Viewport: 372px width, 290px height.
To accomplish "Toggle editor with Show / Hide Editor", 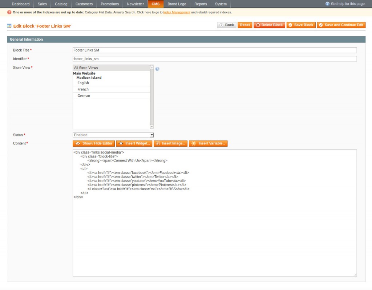I will pyautogui.click(x=94, y=143).
